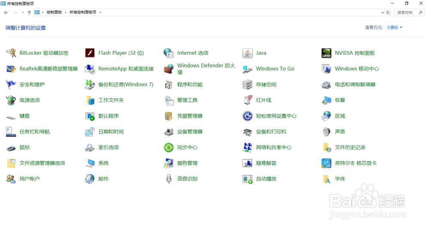The image size is (429, 229).
Task: Open the 恢复 icon
Action: coord(326,100)
